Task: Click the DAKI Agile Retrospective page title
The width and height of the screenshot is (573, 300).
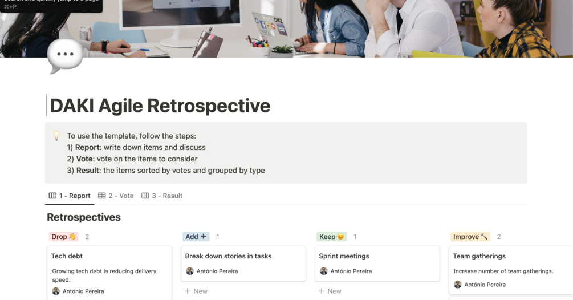Action: (x=160, y=106)
